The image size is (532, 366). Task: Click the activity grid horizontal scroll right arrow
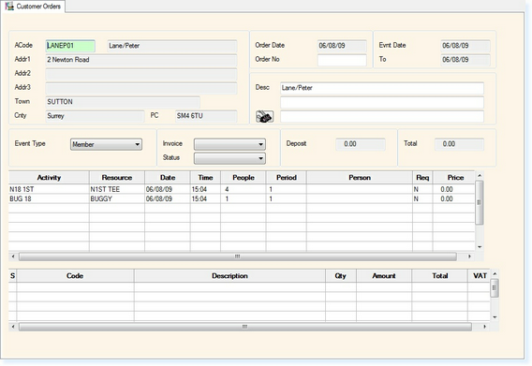click(469, 256)
